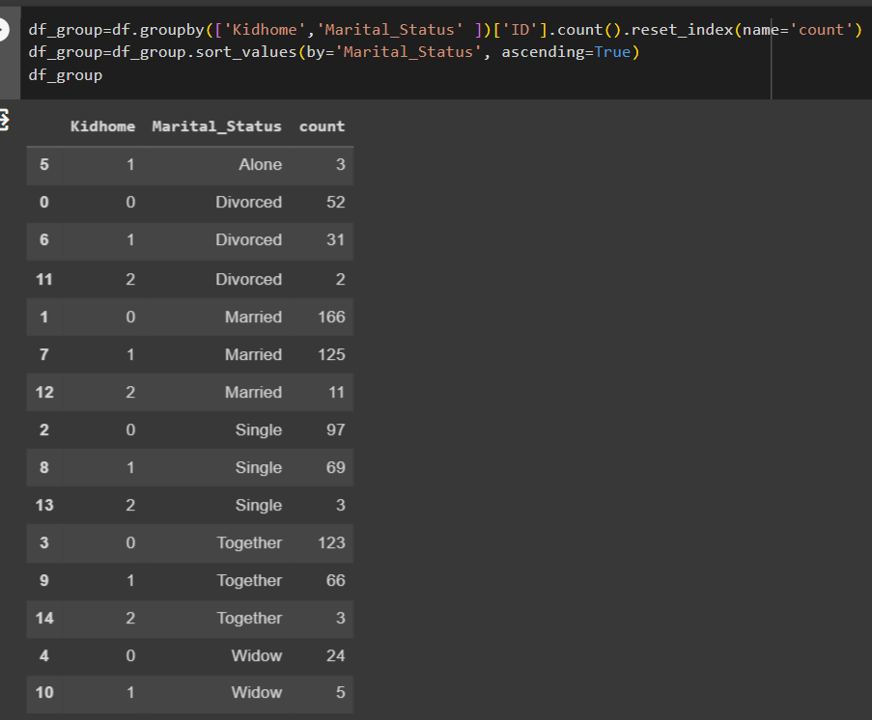Select the Single row with count 97
The image size is (872, 720).
(189, 429)
